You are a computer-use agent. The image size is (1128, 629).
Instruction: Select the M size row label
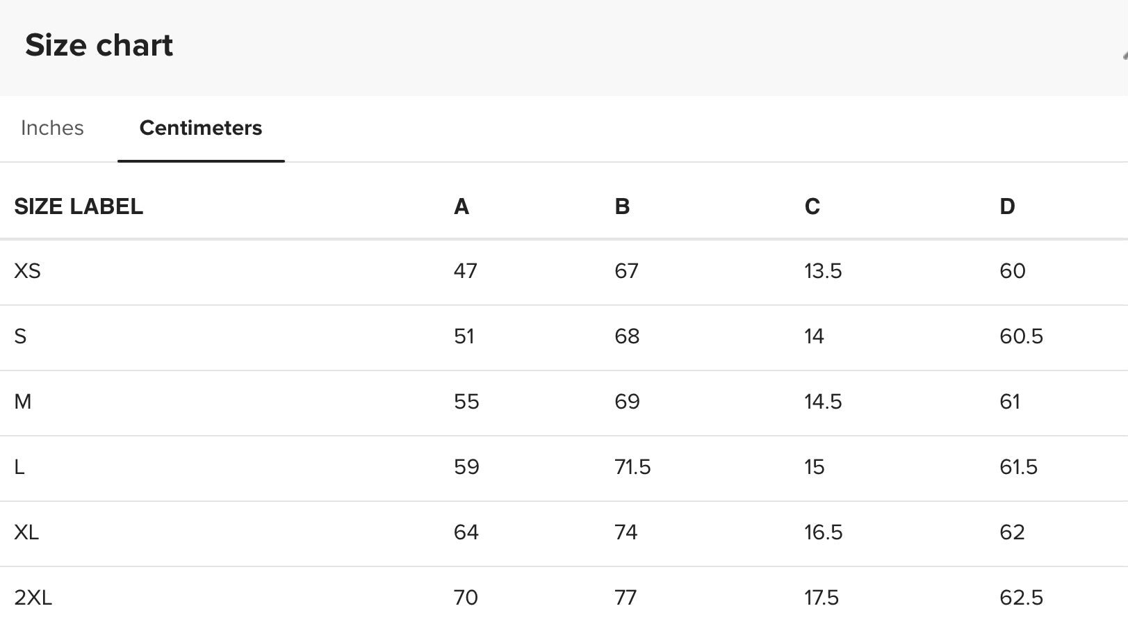click(23, 402)
